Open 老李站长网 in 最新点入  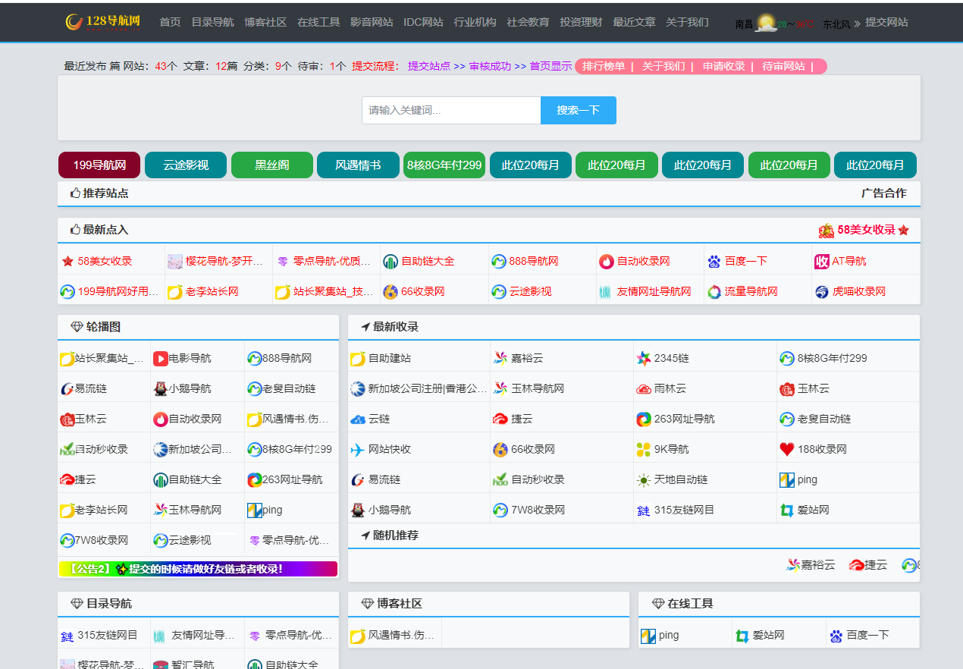(x=212, y=292)
